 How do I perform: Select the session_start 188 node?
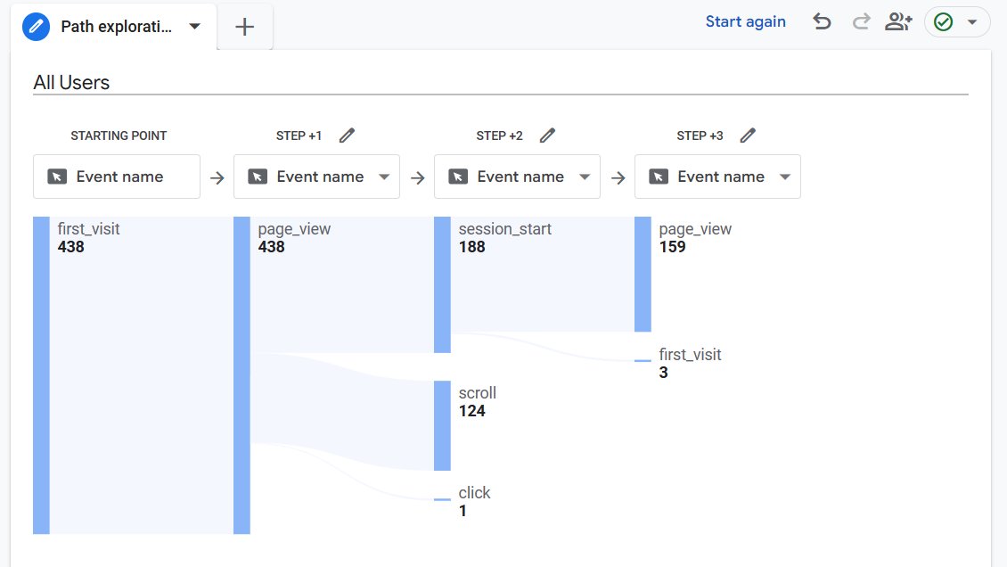point(442,284)
